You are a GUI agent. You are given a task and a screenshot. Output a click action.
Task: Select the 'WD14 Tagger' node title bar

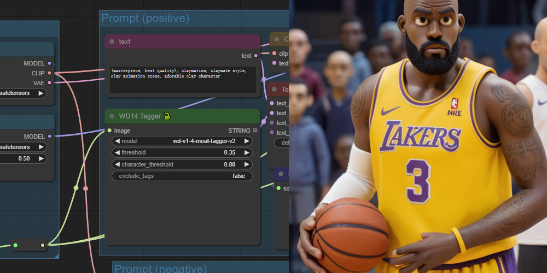[183, 116]
